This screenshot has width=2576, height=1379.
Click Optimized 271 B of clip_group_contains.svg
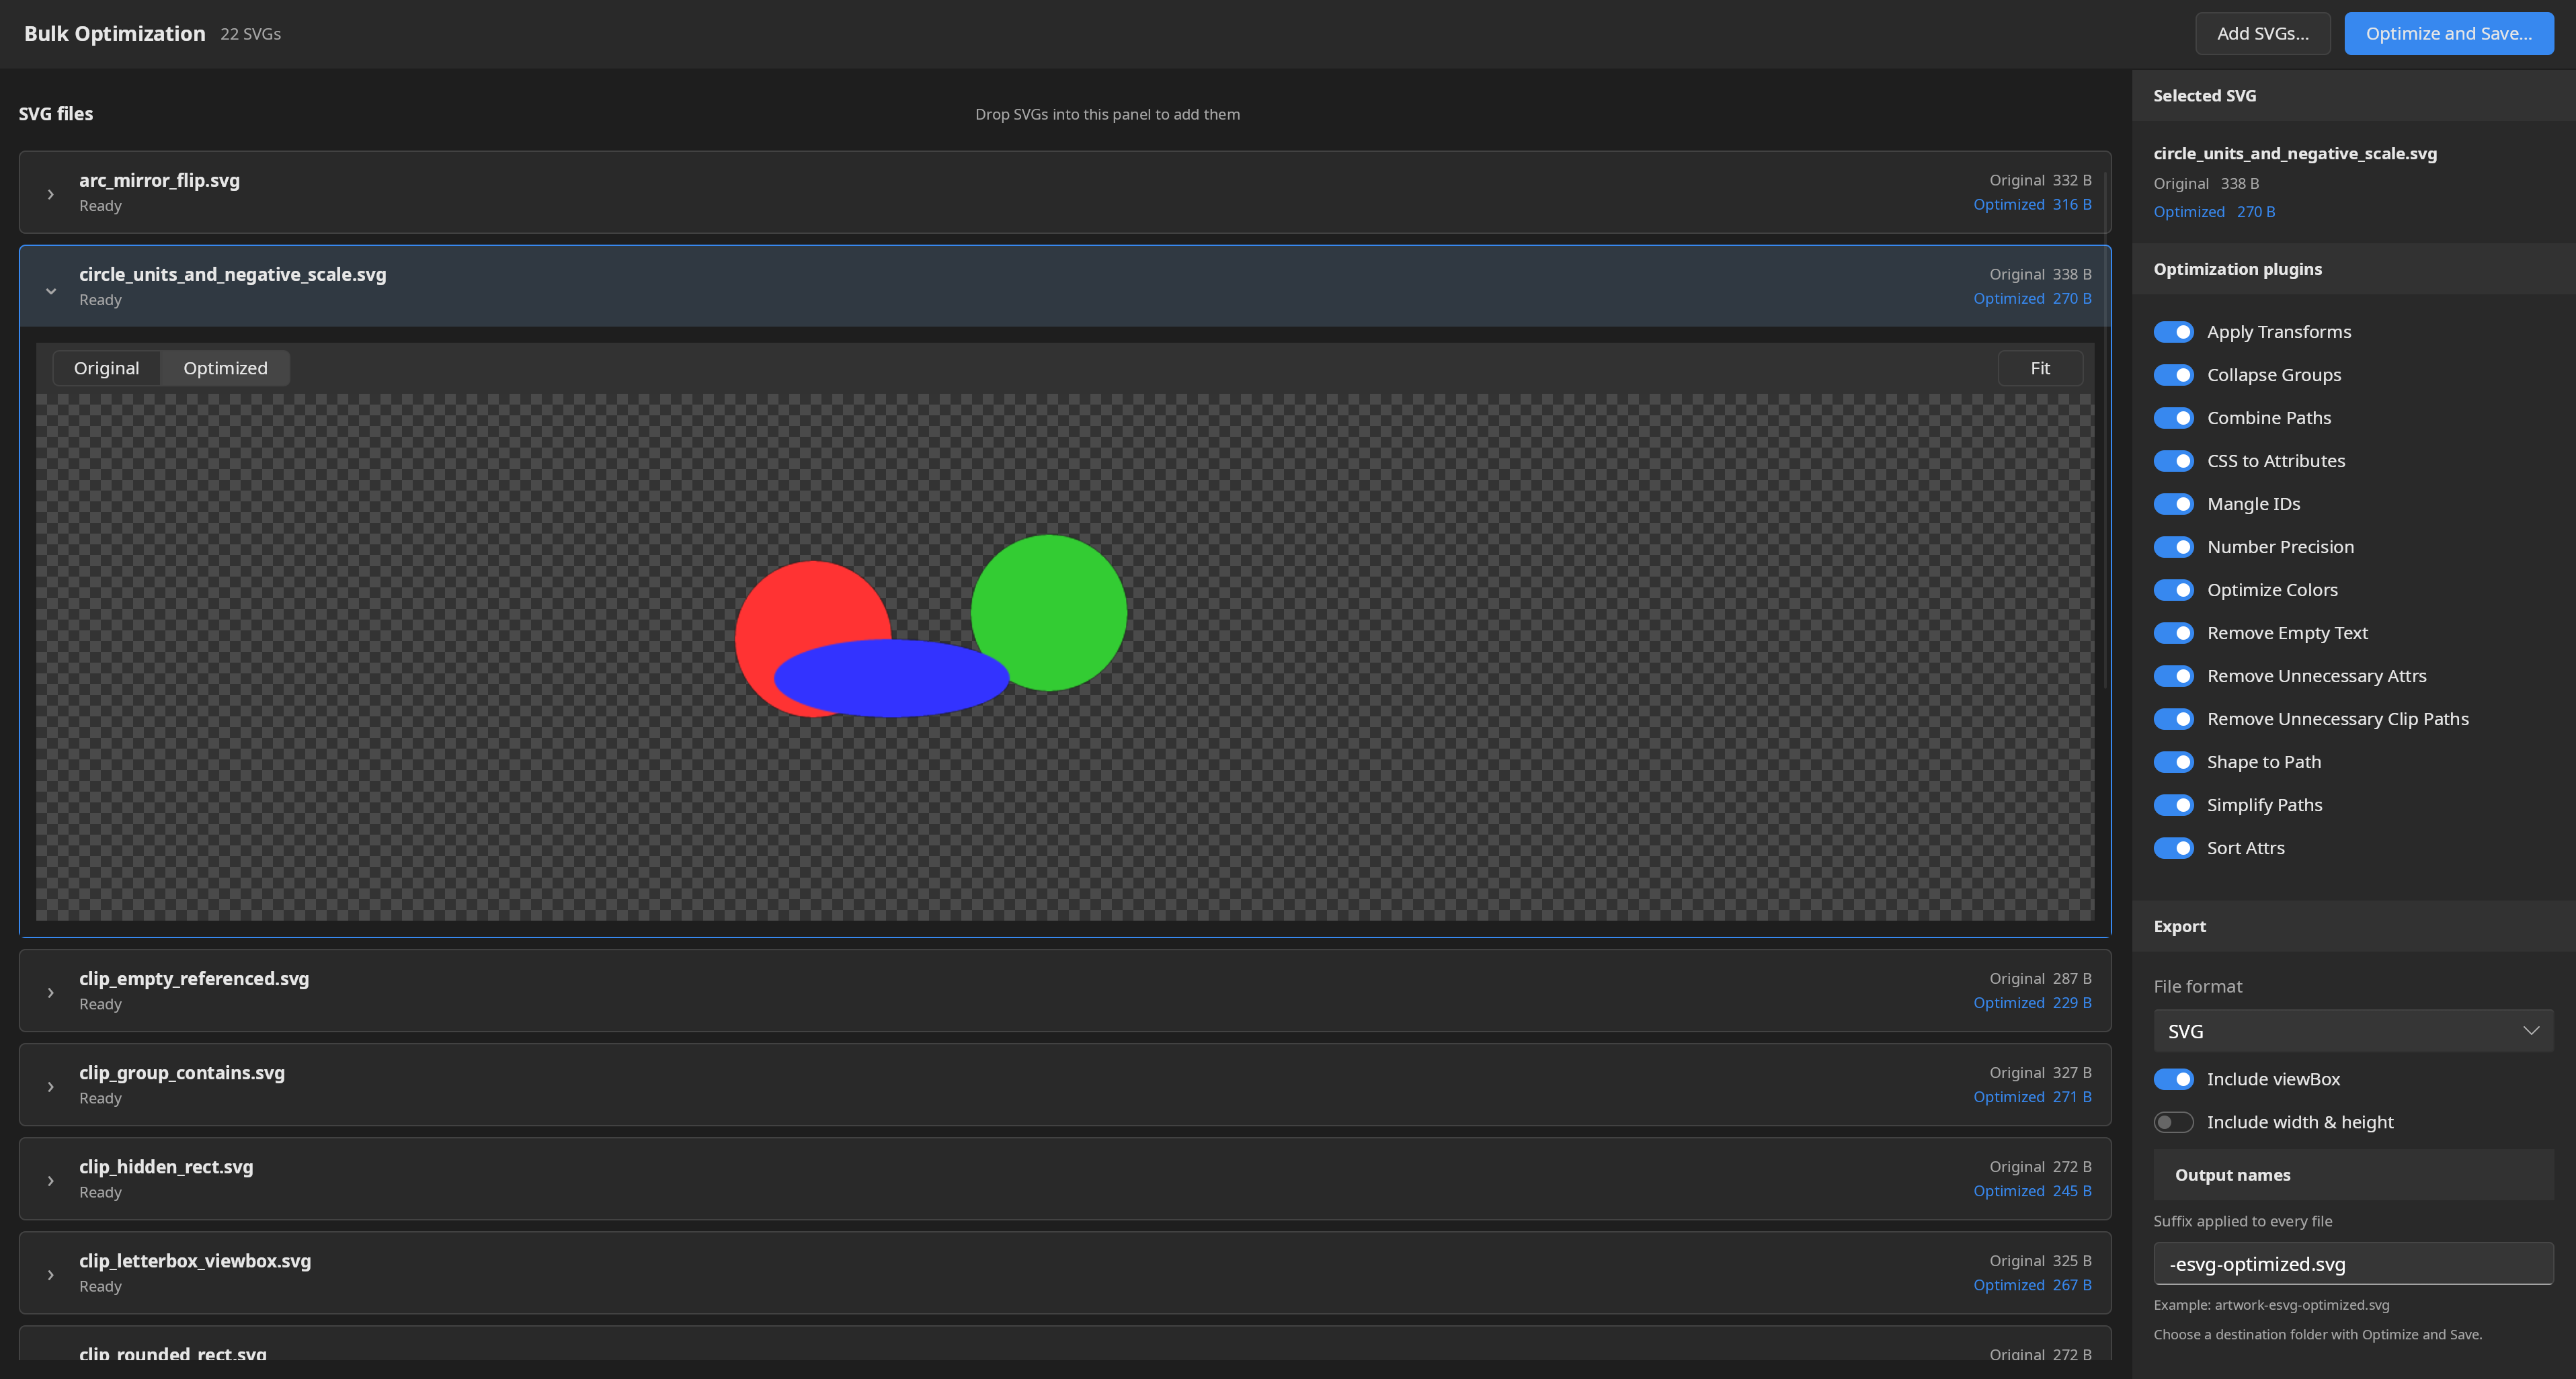point(2032,1096)
